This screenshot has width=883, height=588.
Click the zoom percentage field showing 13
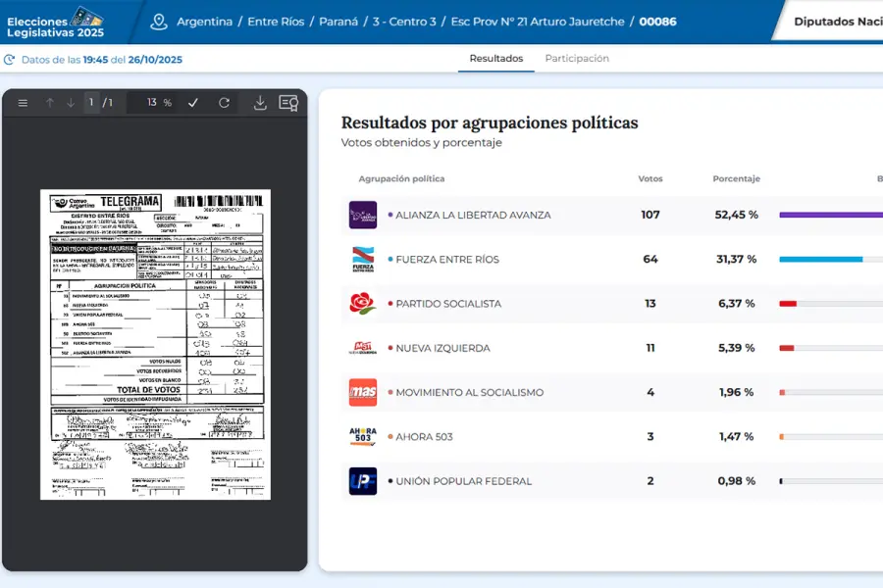coord(152,103)
